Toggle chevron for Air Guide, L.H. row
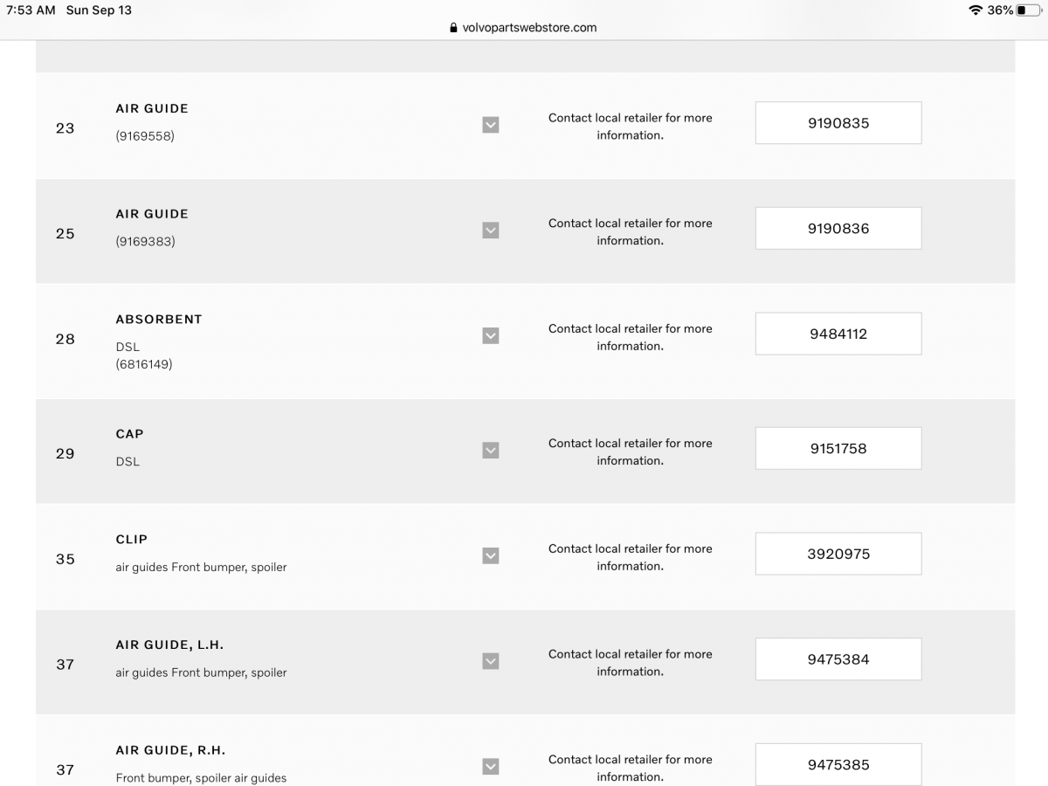Screen dimensions: 1048x786 (x=491, y=661)
